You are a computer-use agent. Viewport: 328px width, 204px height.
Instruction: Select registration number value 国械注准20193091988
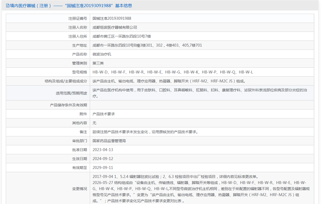click(x=112, y=18)
